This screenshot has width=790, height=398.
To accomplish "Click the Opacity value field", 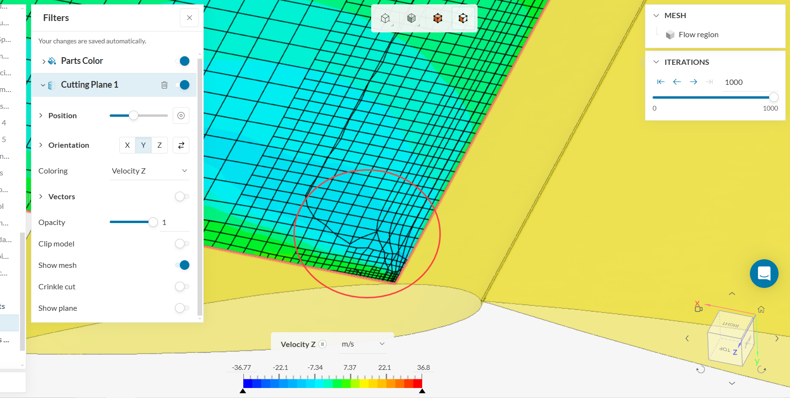I will (175, 223).
